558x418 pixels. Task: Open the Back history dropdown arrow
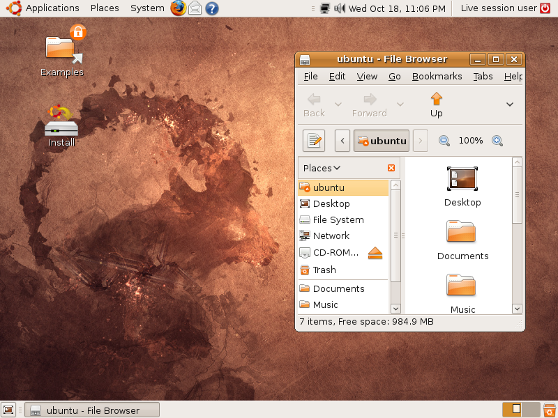point(338,104)
